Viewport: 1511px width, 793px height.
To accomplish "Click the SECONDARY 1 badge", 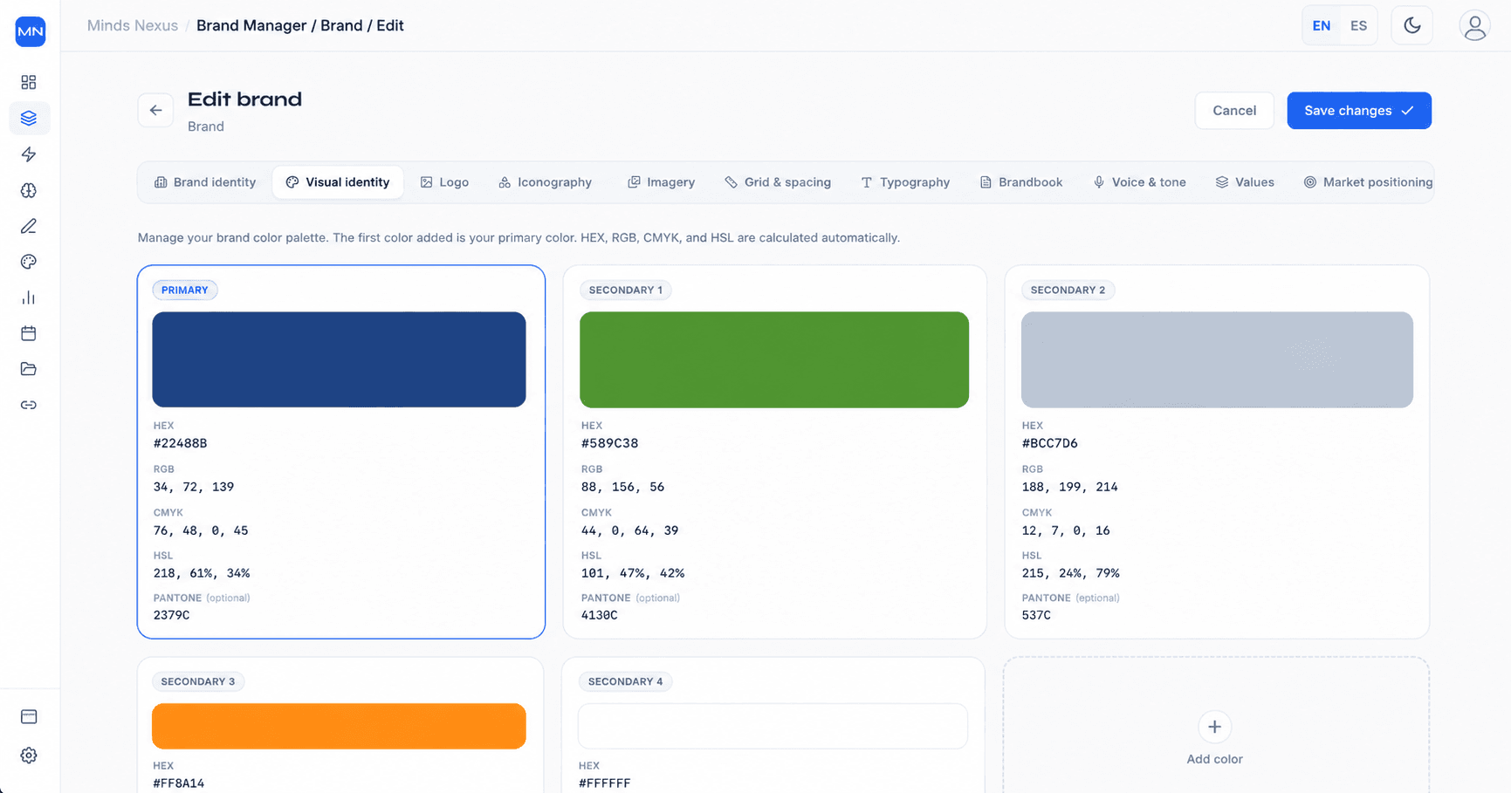I will [x=626, y=290].
